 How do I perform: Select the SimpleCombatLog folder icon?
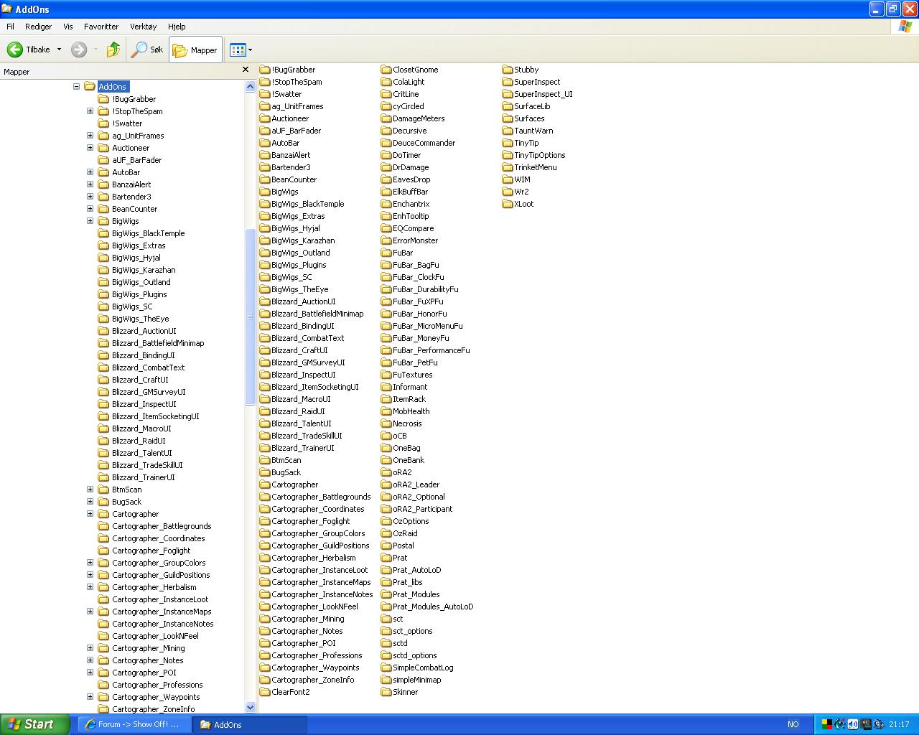pos(386,668)
